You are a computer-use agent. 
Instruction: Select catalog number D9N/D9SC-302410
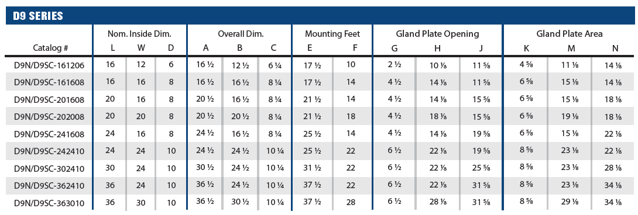(49, 168)
